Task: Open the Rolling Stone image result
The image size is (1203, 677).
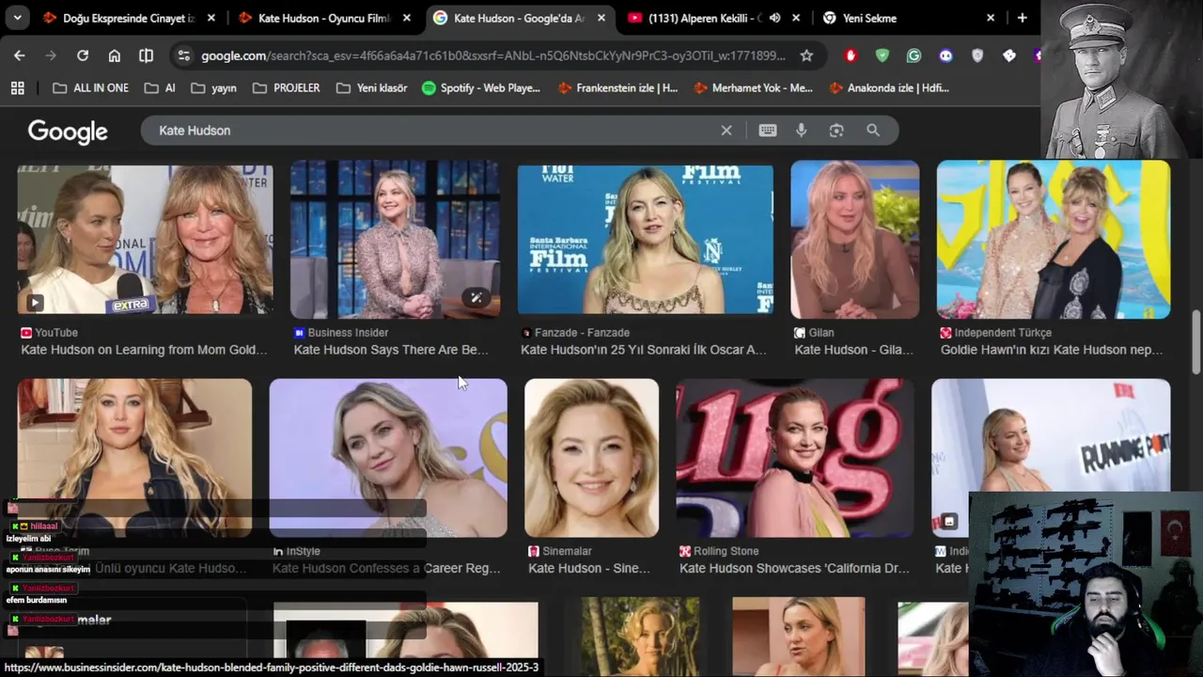Action: 795,458
